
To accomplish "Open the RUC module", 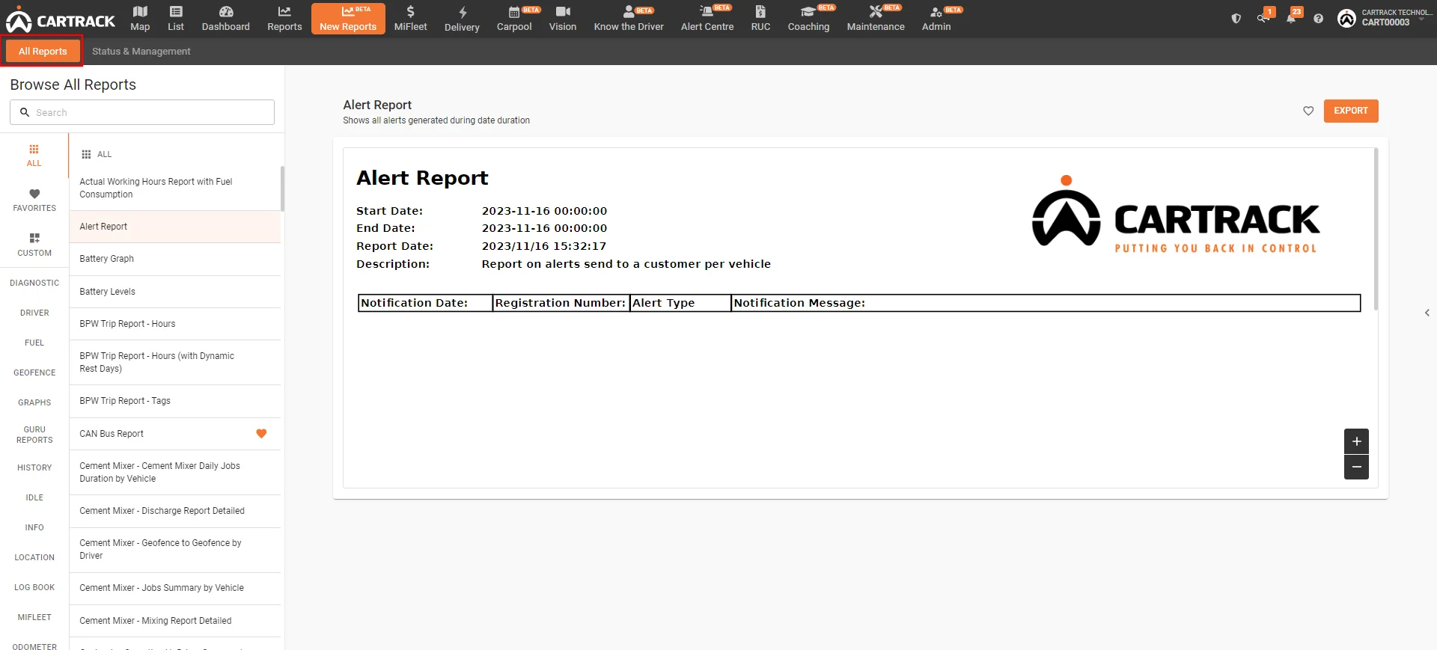I will pyautogui.click(x=760, y=19).
